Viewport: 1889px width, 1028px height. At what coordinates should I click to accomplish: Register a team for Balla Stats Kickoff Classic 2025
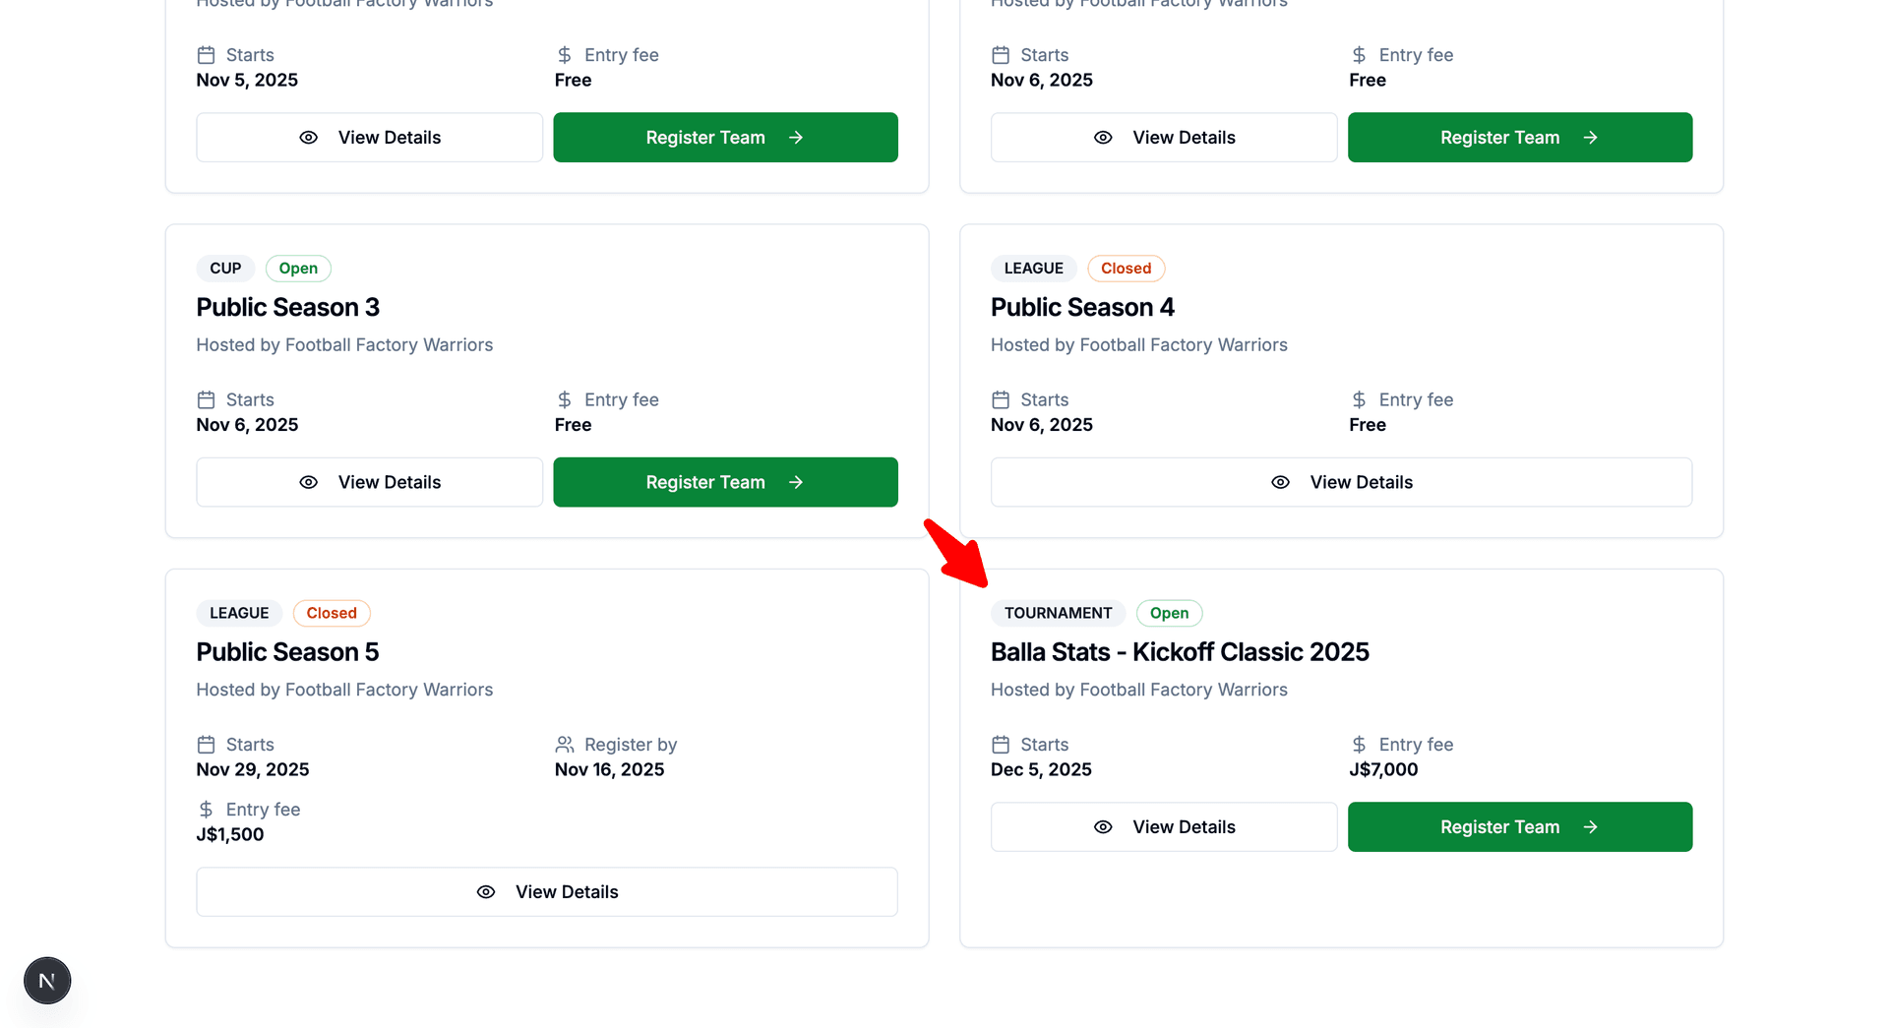click(x=1519, y=826)
